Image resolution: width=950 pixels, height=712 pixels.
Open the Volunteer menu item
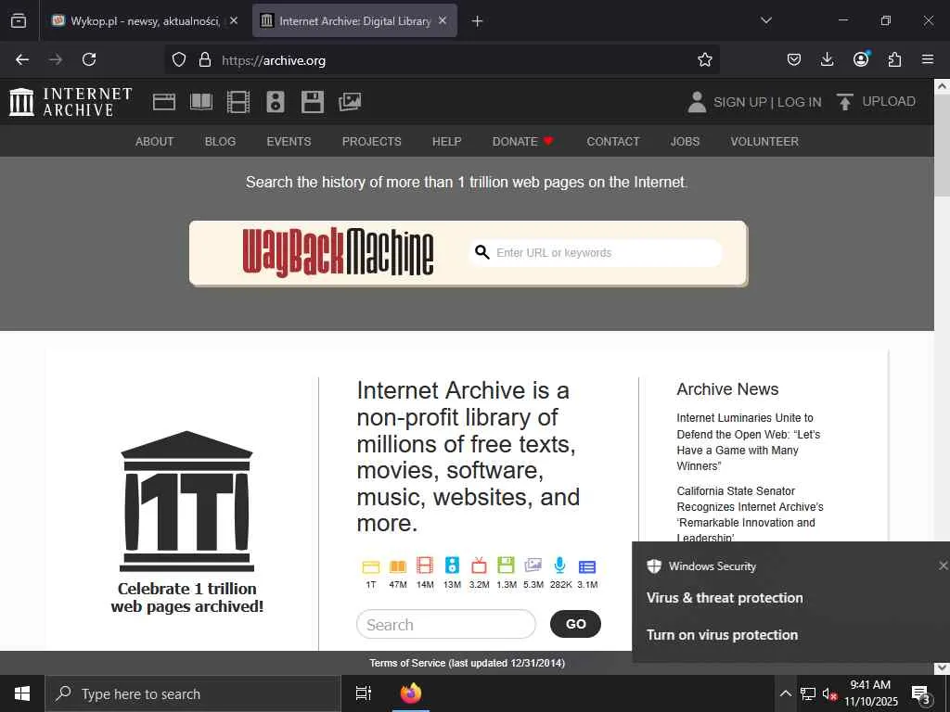click(x=764, y=141)
